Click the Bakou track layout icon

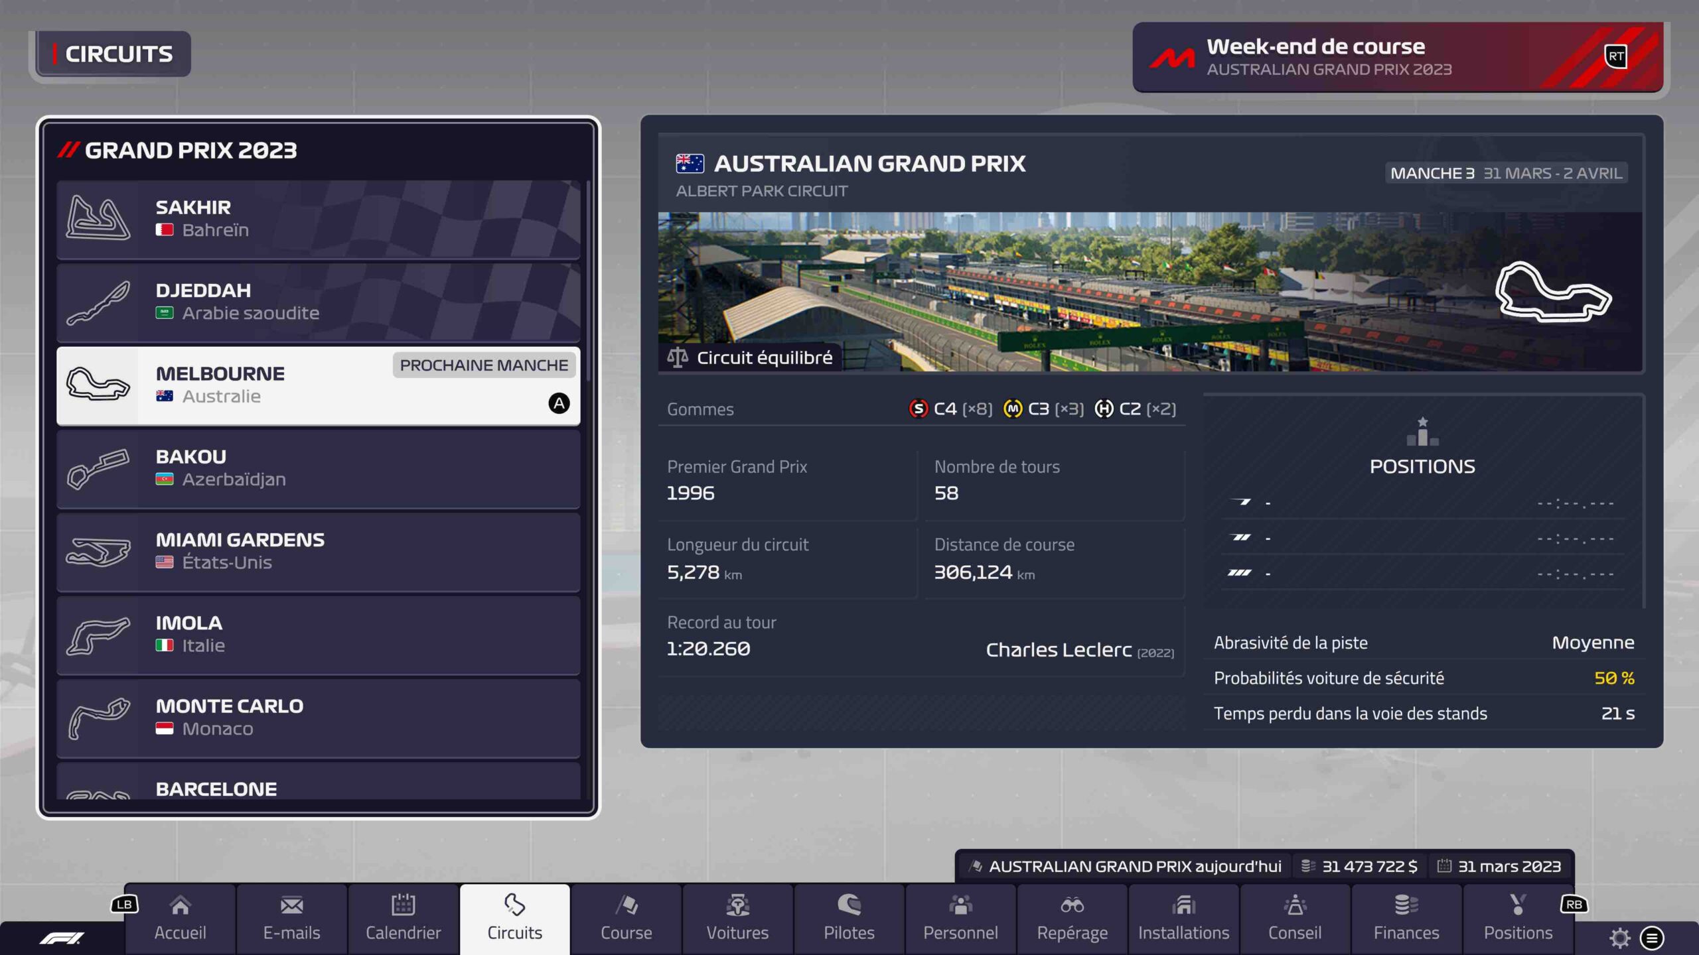click(98, 469)
